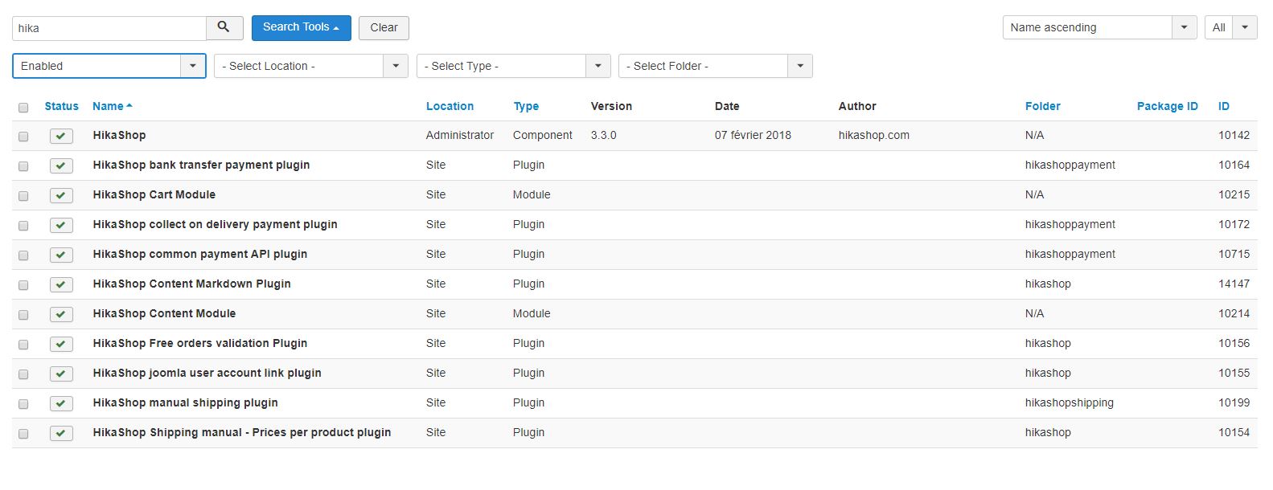The image size is (1273, 490).
Task: Toggle status of Free orders validation Plugin
Action: [x=61, y=344]
